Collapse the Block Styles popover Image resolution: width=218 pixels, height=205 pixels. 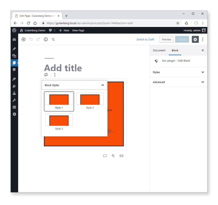click(x=74, y=85)
